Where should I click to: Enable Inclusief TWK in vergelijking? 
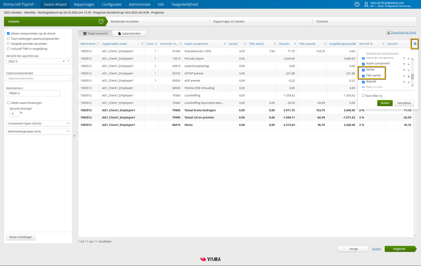(x=8, y=49)
